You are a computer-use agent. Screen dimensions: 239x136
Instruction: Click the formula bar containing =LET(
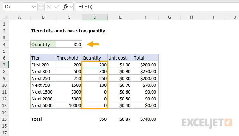pyautogui.click(x=157, y=7)
